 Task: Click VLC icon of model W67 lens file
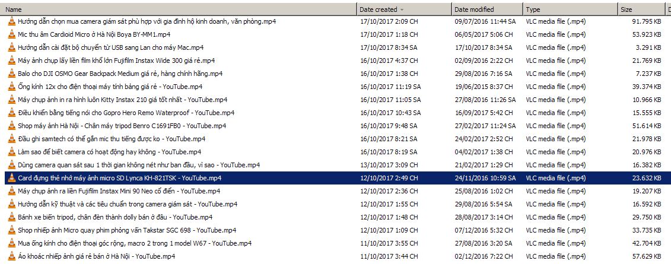point(11,243)
